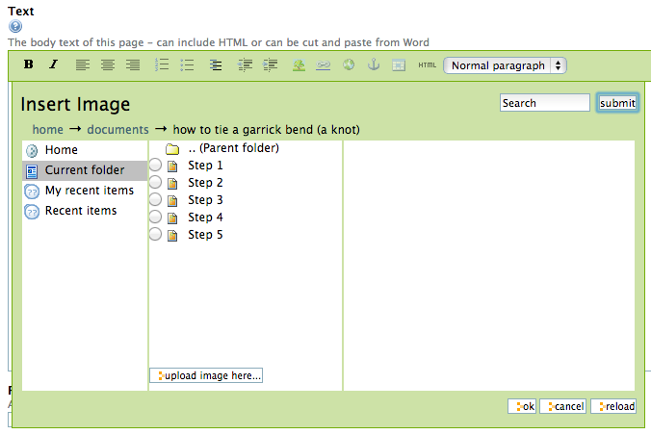Open the Normal paragraph style dropdown
Screen dimensions: 651x435
pyautogui.click(x=505, y=65)
